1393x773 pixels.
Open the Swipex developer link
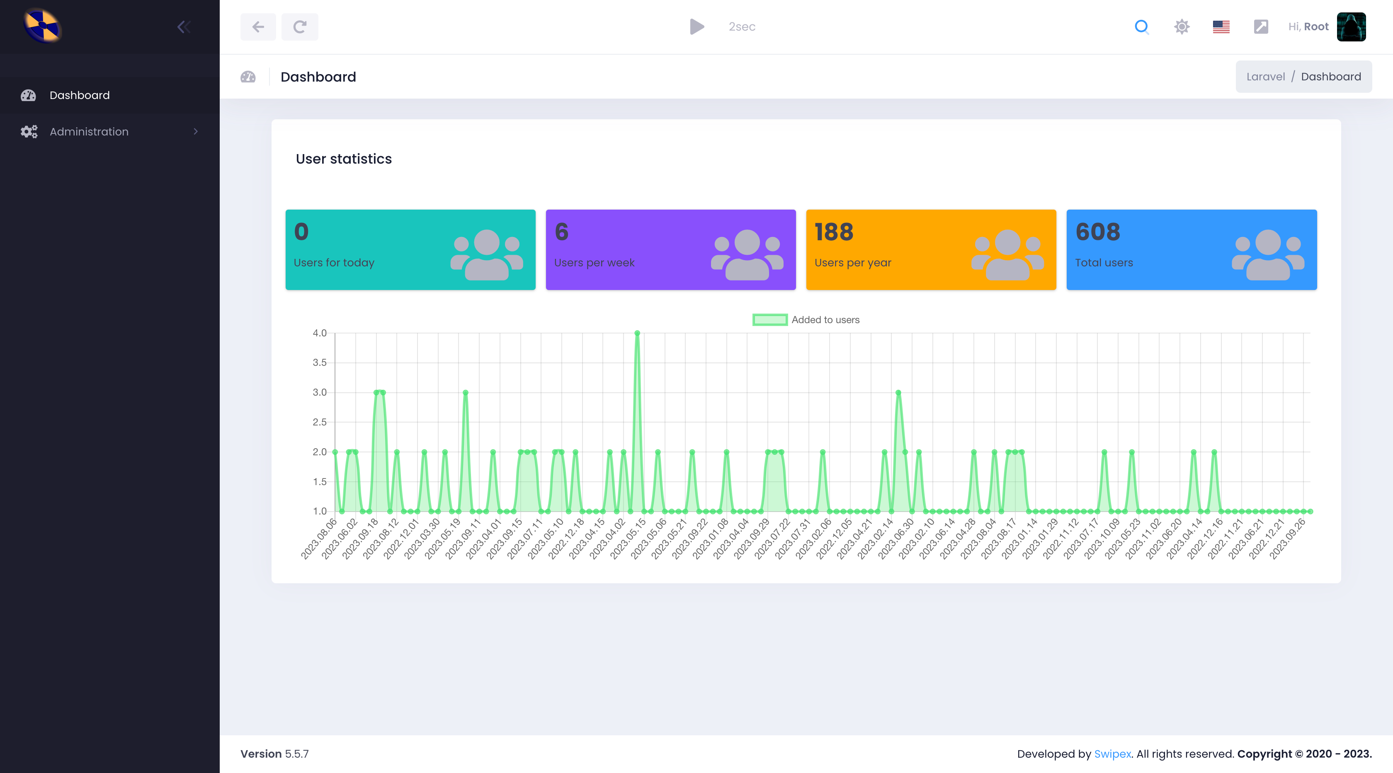[1112, 754]
